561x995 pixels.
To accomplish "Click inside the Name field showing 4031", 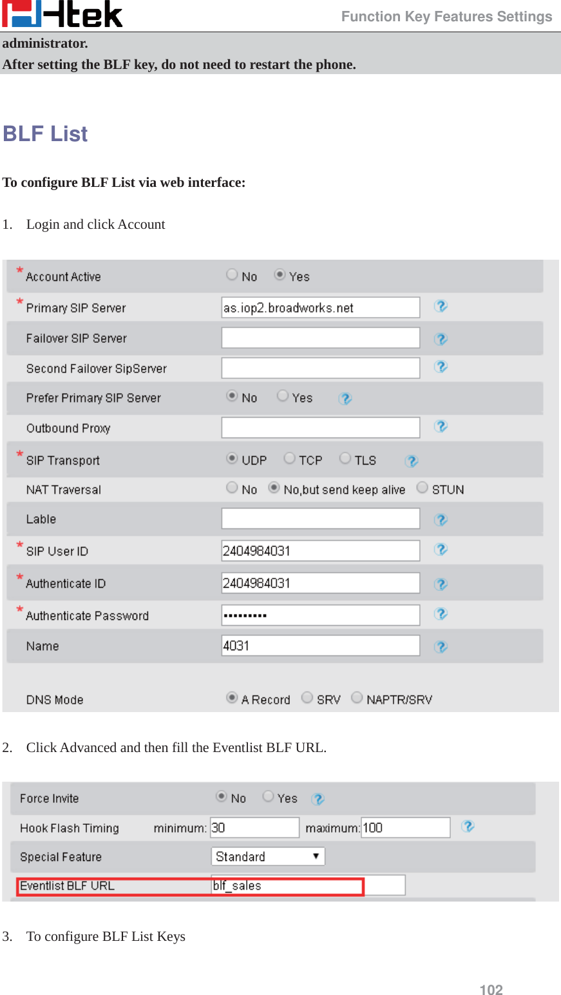I will pos(320,645).
